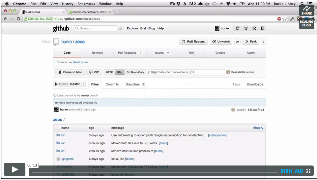The width and height of the screenshot is (317, 180).
Task: Switch to the Network tab
Action: click(97, 53)
